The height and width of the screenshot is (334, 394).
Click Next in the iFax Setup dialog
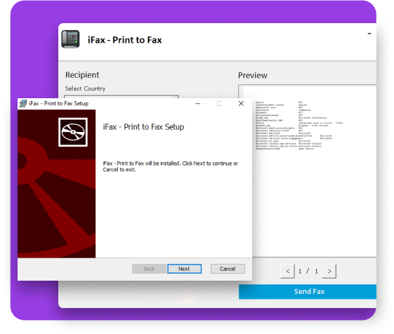[x=184, y=269]
